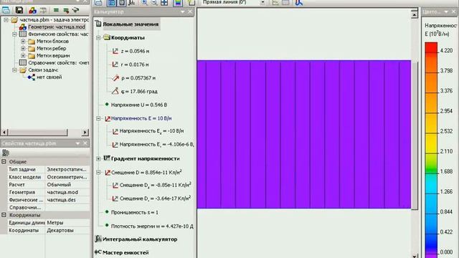Image resolution: width=459 pixels, height=258 pixels.
Task: Click the window view icon at toolbar start
Action: point(6,11)
